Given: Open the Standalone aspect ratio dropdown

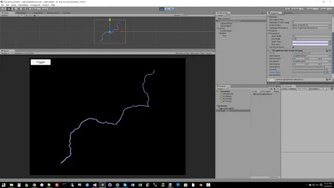Looking at the screenshot, I should (x=26, y=53).
